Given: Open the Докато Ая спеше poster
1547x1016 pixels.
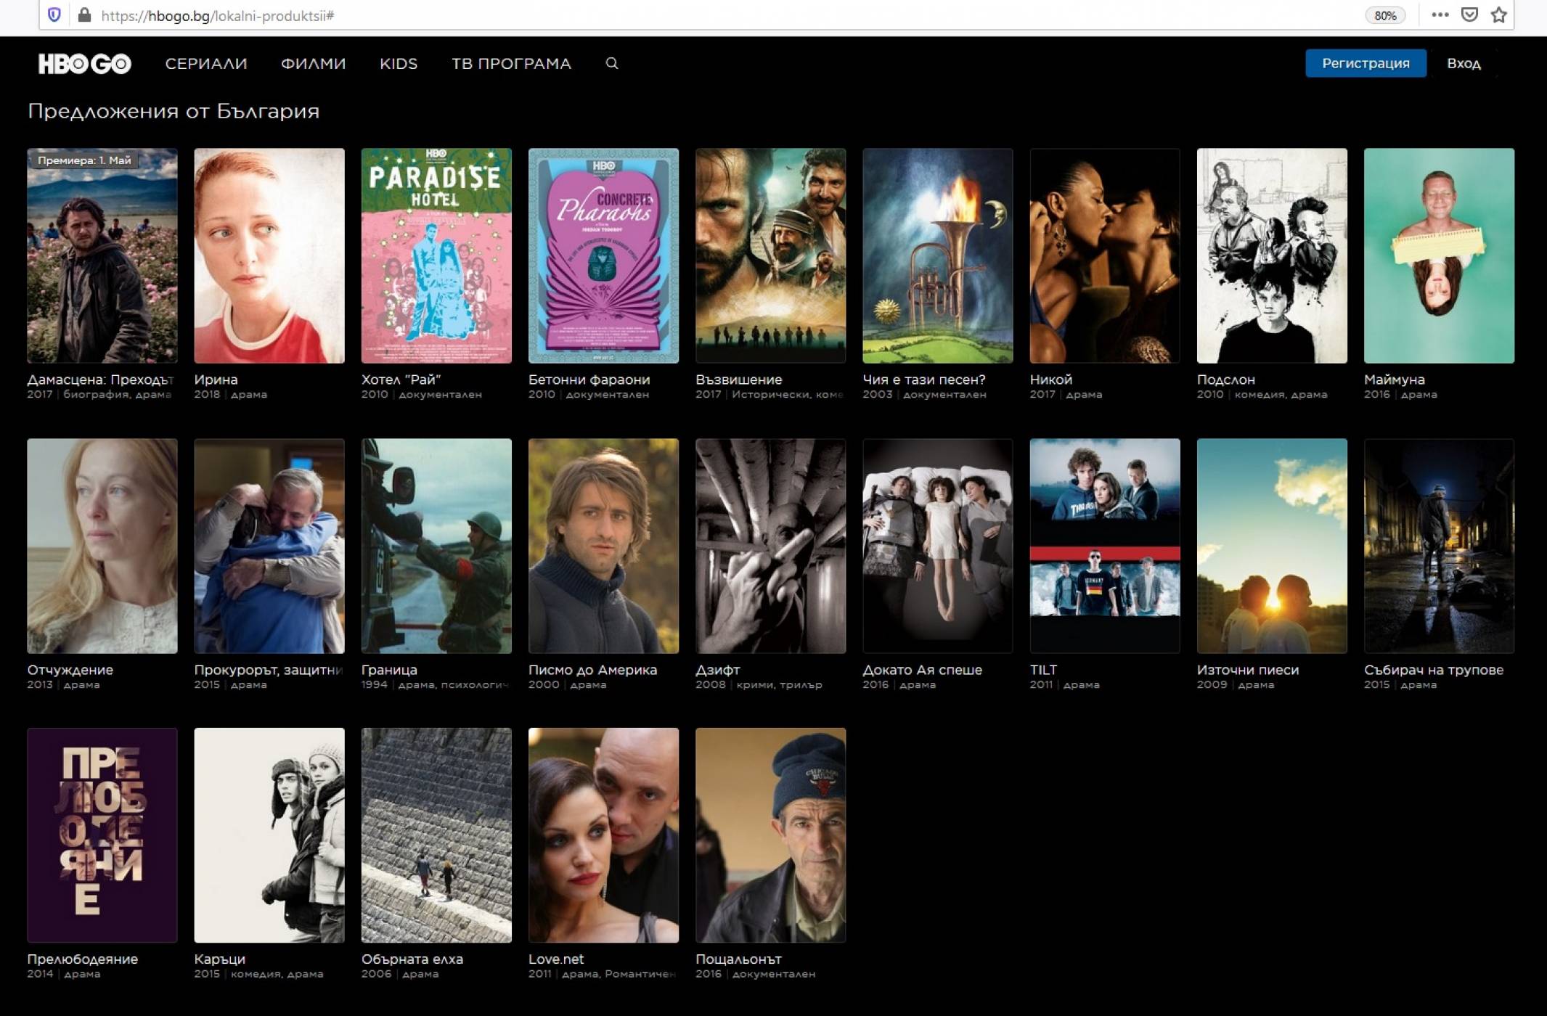Looking at the screenshot, I should click(x=937, y=546).
